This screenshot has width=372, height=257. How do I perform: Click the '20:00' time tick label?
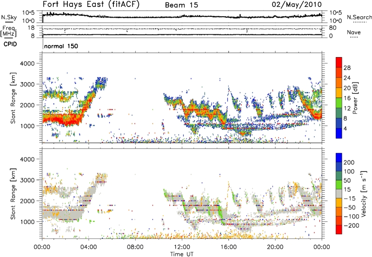(x=275, y=247)
